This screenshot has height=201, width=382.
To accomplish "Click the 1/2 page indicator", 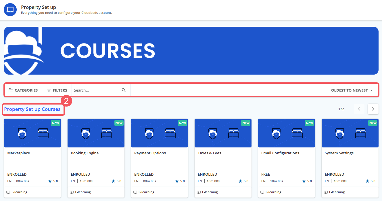I will tap(341, 109).
